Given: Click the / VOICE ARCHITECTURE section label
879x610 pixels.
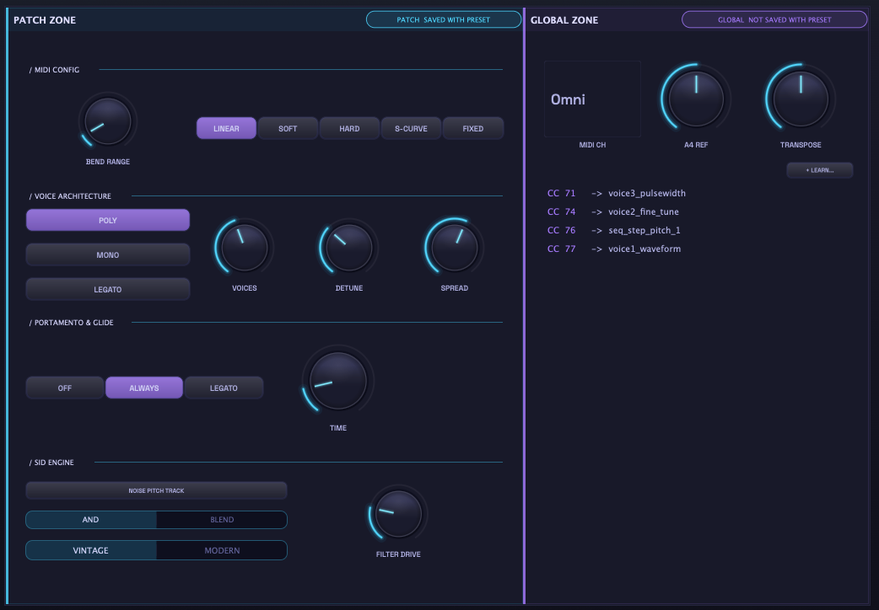Looking at the screenshot, I should 70,196.
